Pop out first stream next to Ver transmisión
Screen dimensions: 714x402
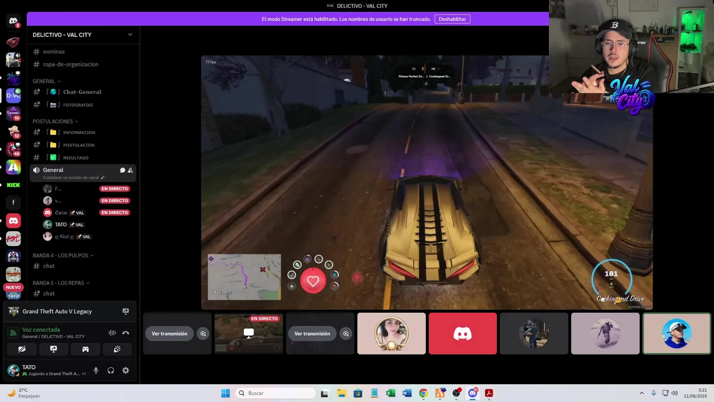tap(203, 333)
